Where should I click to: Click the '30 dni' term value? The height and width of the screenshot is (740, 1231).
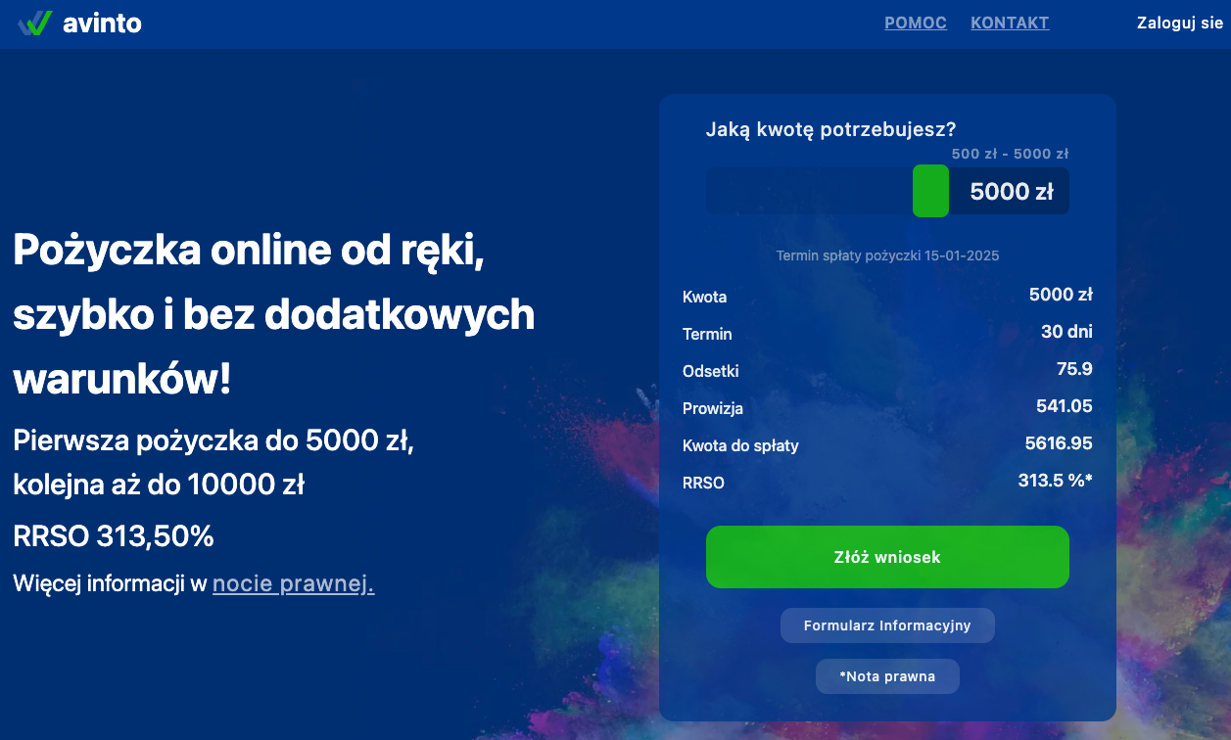pyautogui.click(x=1066, y=332)
